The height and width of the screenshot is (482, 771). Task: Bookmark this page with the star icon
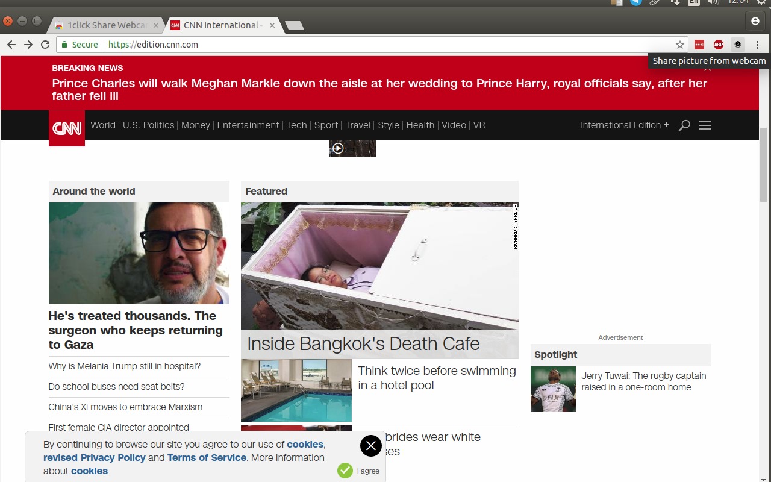click(680, 45)
